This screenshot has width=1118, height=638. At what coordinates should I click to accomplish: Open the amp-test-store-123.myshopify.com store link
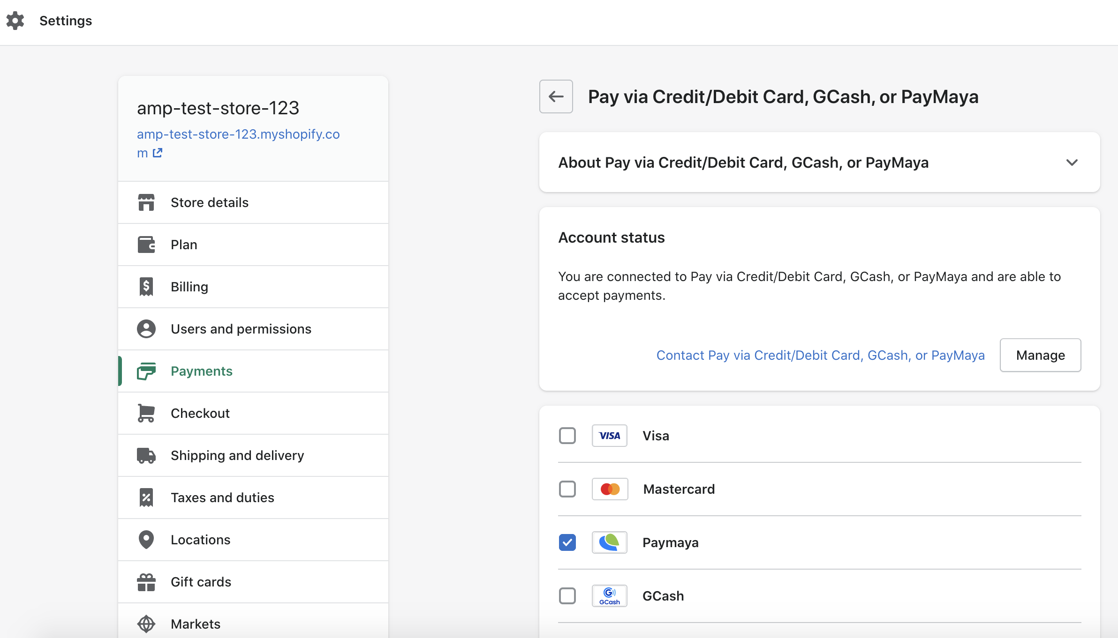click(x=238, y=134)
